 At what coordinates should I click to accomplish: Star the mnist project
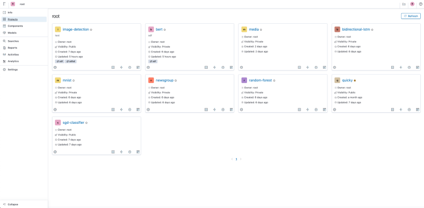[74, 80]
